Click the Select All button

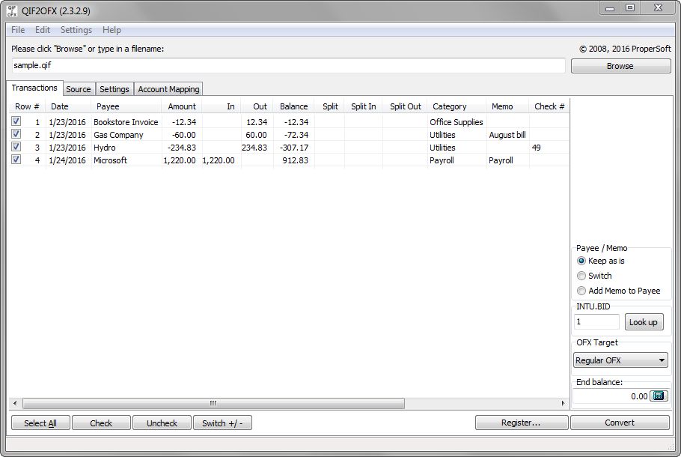click(40, 423)
